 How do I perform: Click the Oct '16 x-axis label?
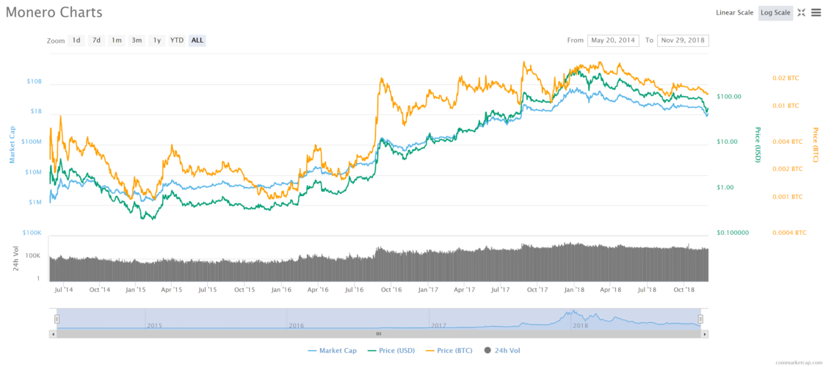[x=391, y=290]
